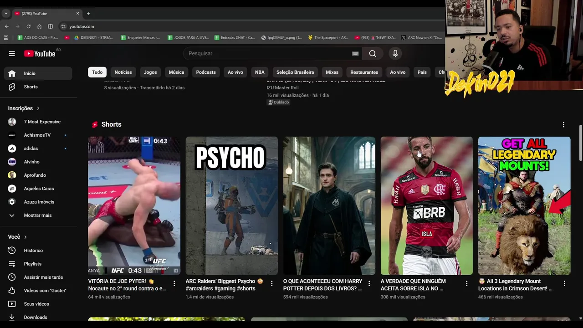Open the Entradas CHAT bookmark
583x328 pixels.
pos(235,37)
